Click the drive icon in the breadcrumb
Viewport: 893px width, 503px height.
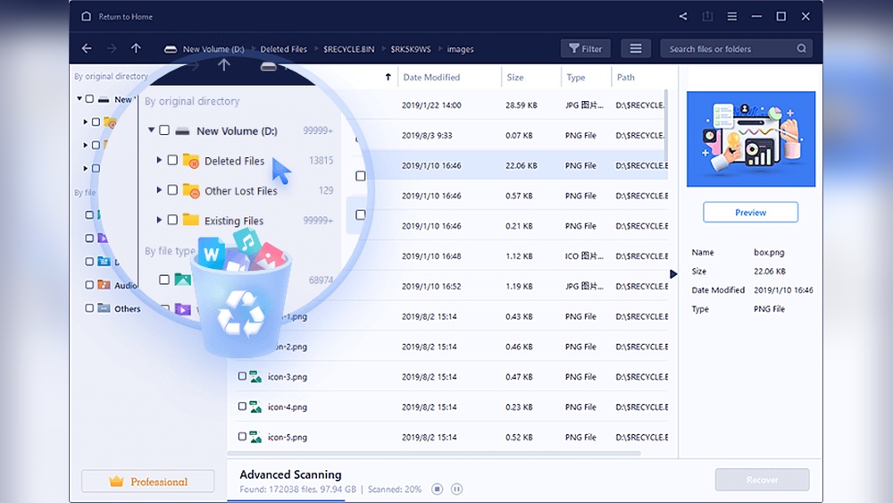171,49
